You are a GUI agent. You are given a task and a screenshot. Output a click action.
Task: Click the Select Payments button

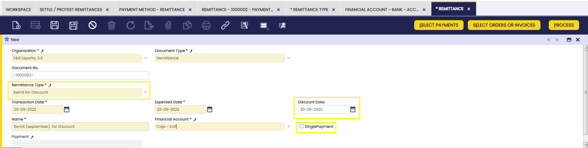(439, 25)
